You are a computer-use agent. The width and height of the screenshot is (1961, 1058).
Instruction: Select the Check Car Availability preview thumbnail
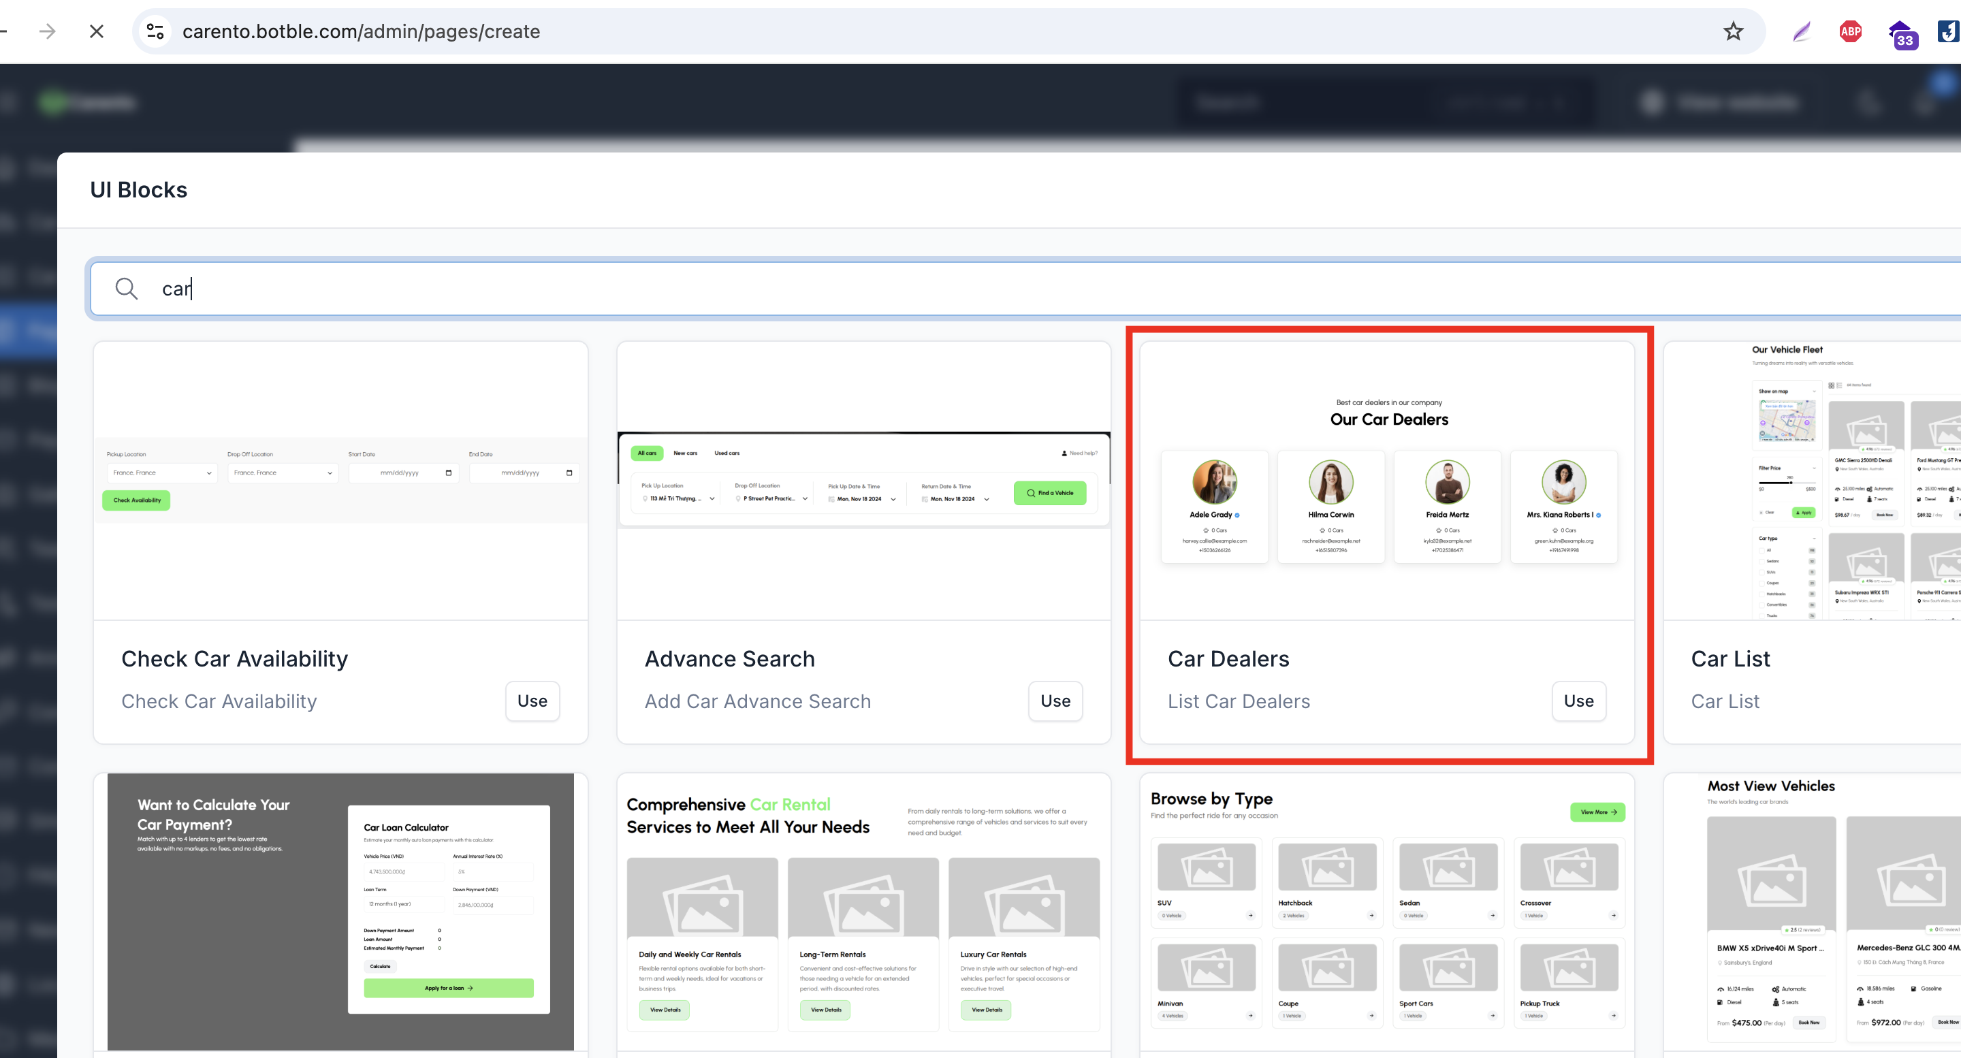(x=340, y=480)
